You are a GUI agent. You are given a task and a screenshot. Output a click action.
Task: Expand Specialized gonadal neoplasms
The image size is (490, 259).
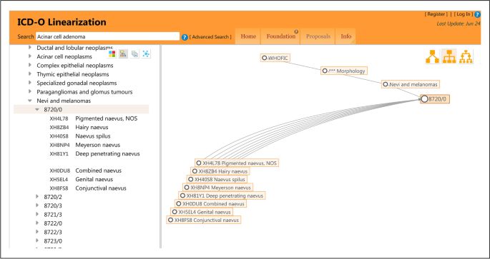(x=30, y=83)
